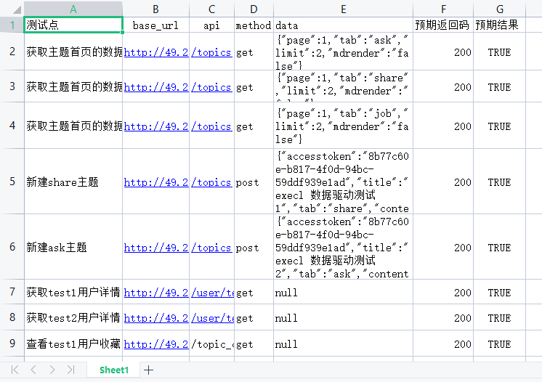Select row 4 header
The image size is (542, 382).
pyautogui.click(x=12, y=126)
